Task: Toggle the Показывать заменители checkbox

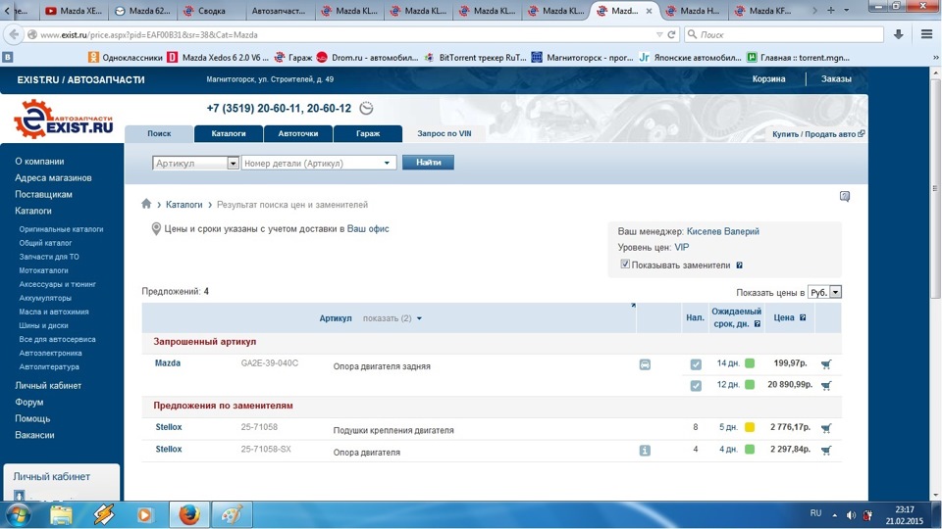Action: [625, 264]
